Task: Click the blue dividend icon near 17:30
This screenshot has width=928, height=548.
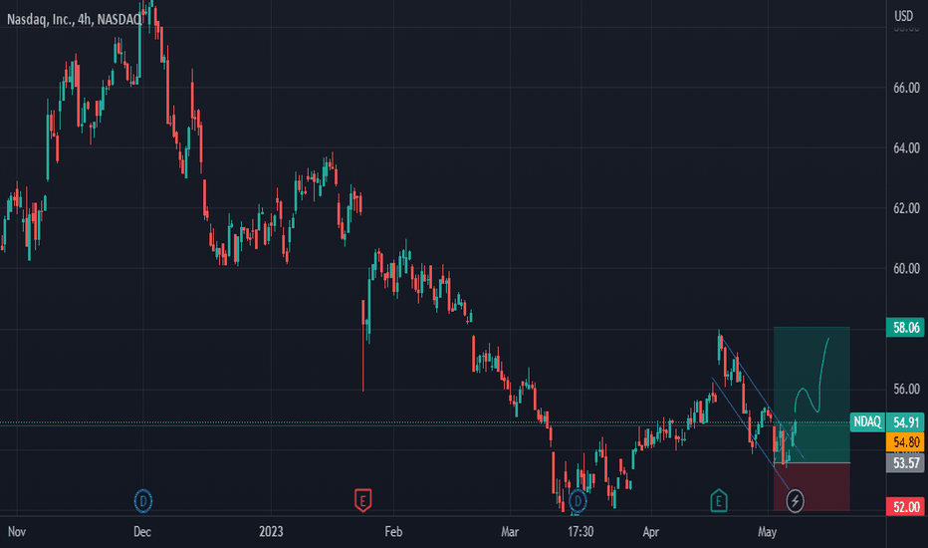Action: (578, 501)
